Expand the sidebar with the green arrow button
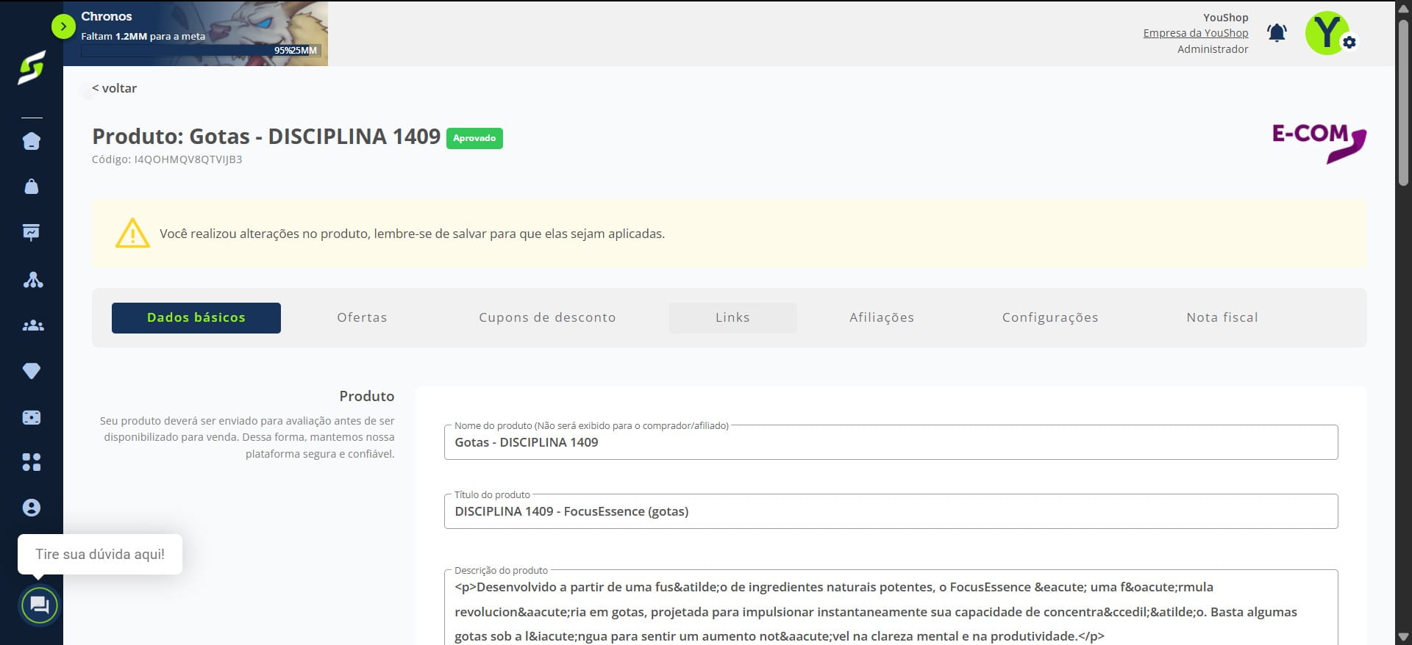Image resolution: width=1412 pixels, height=645 pixels. (63, 27)
